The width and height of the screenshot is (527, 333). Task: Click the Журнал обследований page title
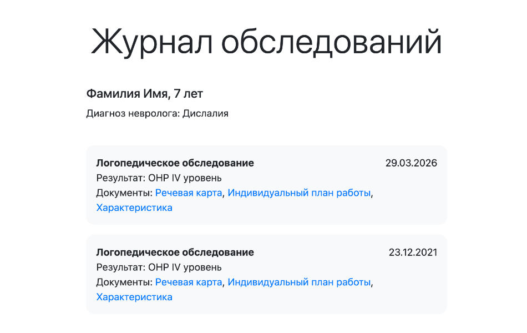click(x=266, y=41)
